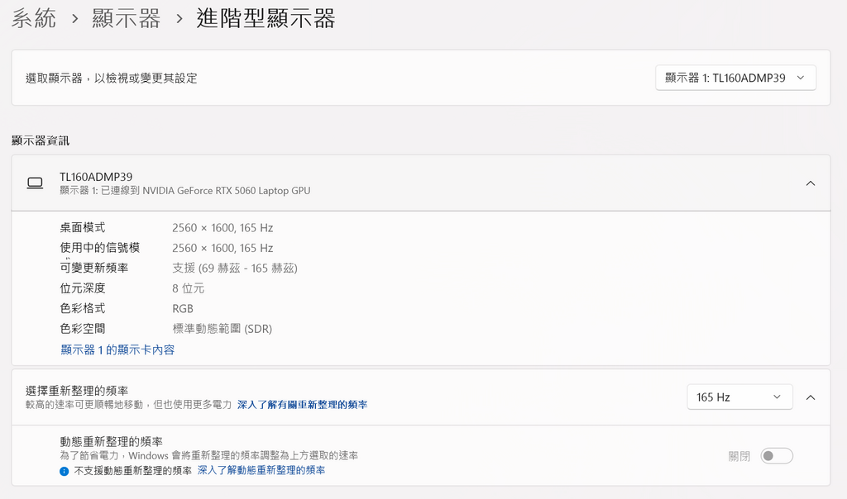Click the 標準動態範圍 (SDR) value
The image size is (847, 499).
pyautogui.click(x=222, y=329)
